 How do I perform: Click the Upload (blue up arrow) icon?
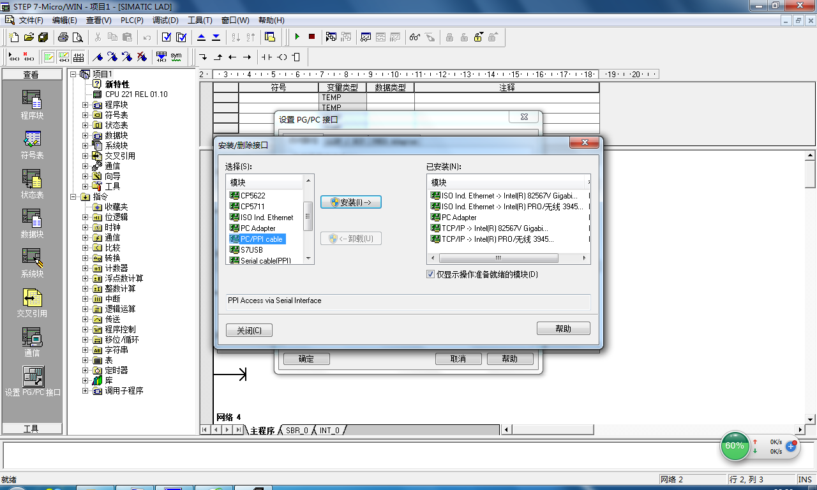pyautogui.click(x=201, y=37)
